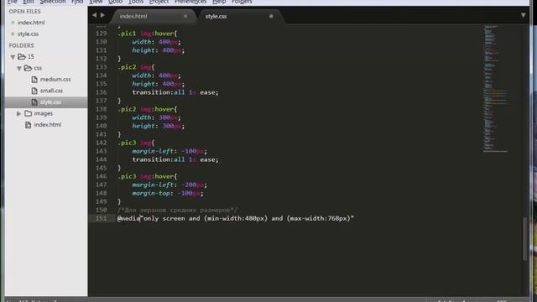Click the unsaved marker beside style.css in Open Files
The image size is (537, 302).
[x=13, y=34]
